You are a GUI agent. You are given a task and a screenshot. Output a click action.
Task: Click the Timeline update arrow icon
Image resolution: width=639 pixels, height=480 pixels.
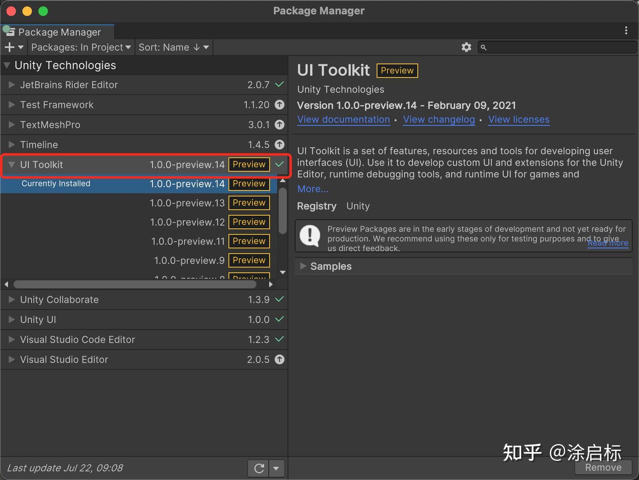pyautogui.click(x=280, y=145)
